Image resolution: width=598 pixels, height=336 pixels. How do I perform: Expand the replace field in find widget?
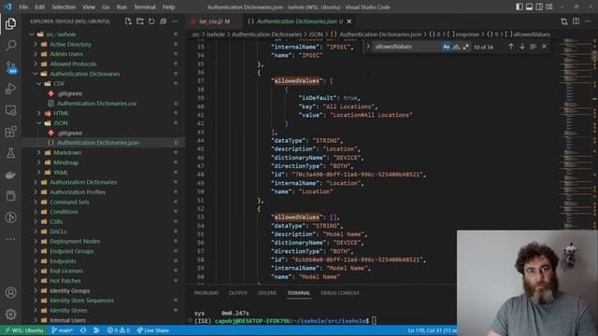click(x=368, y=47)
